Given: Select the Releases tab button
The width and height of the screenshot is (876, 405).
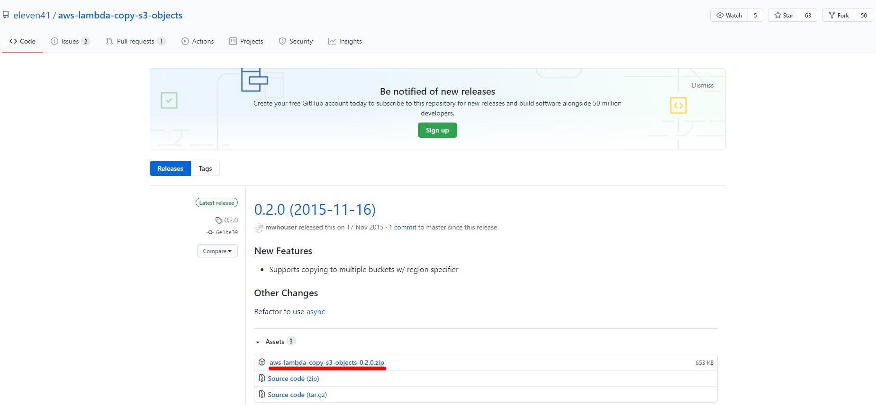Looking at the screenshot, I should pyautogui.click(x=170, y=168).
